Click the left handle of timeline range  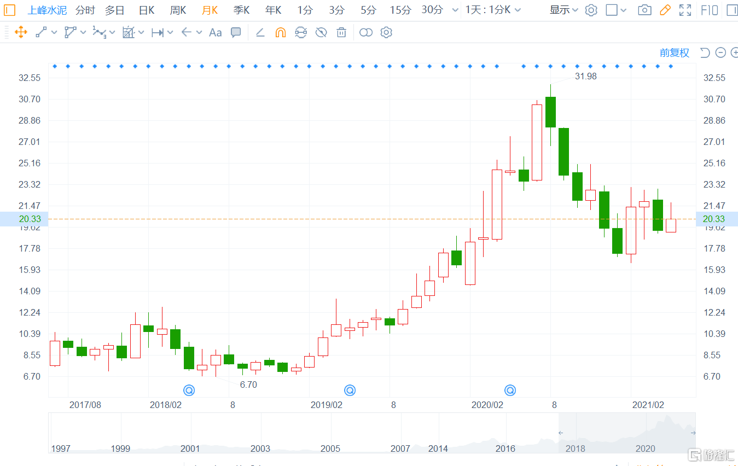tap(560, 433)
